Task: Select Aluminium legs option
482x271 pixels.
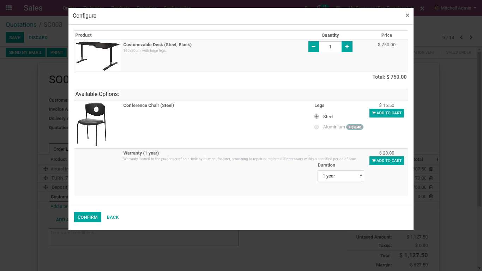Action: (x=317, y=127)
